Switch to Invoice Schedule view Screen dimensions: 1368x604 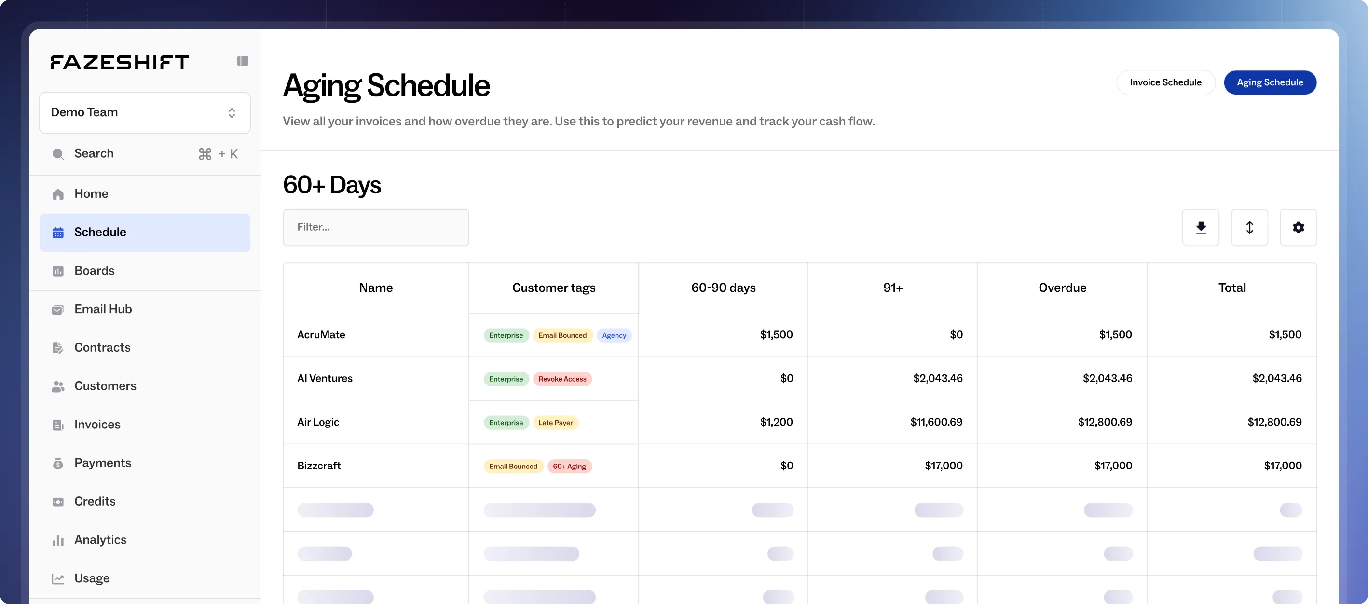point(1165,82)
